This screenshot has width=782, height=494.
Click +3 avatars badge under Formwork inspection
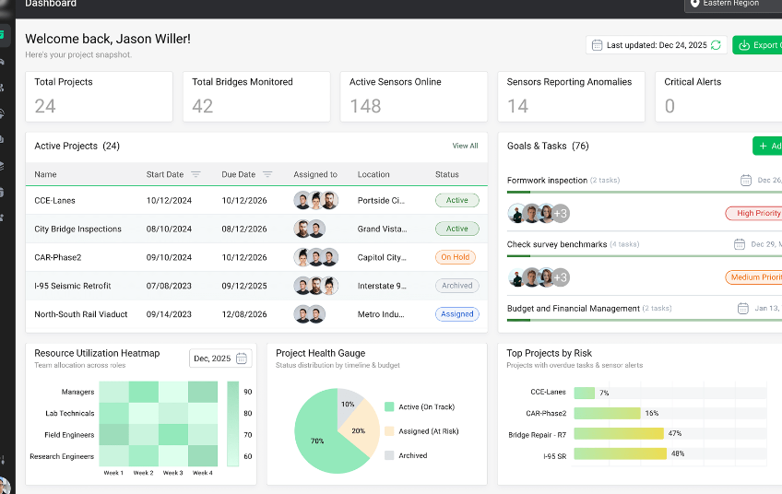click(x=561, y=213)
